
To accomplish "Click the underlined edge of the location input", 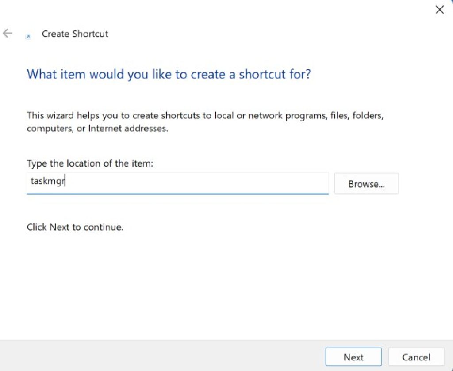I will click(x=177, y=193).
